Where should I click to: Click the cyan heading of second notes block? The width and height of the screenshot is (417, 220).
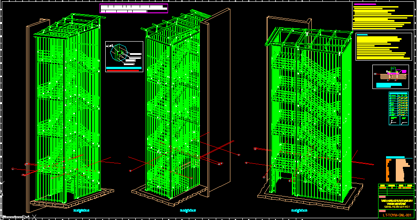coord(362,35)
